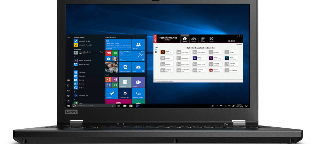Open the Excel small tile in Work group

pos(115,85)
